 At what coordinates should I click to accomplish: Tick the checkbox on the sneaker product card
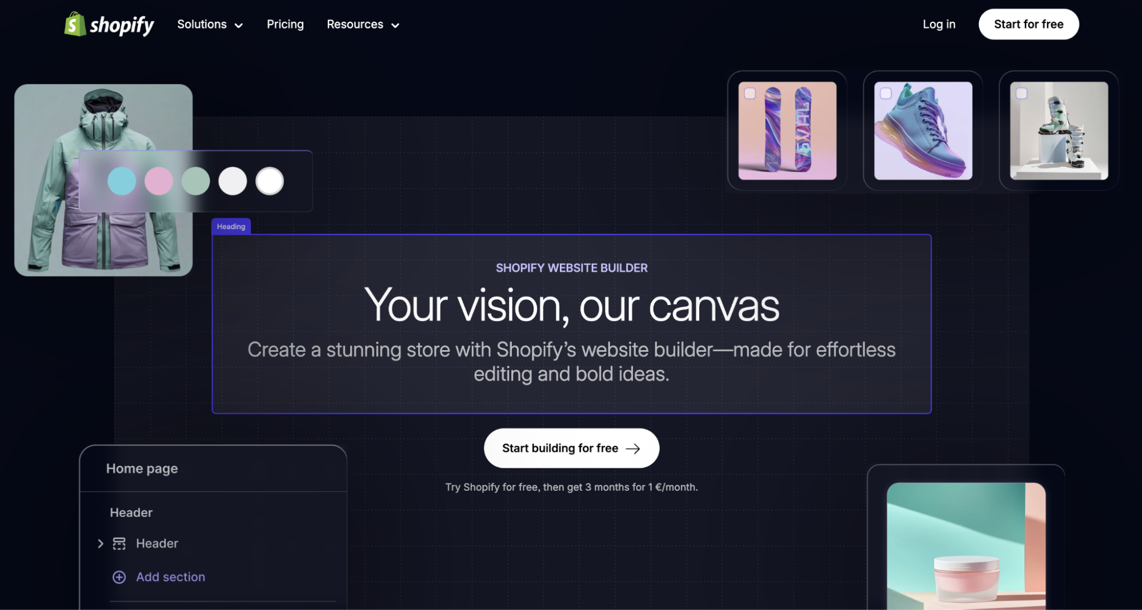point(886,93)
